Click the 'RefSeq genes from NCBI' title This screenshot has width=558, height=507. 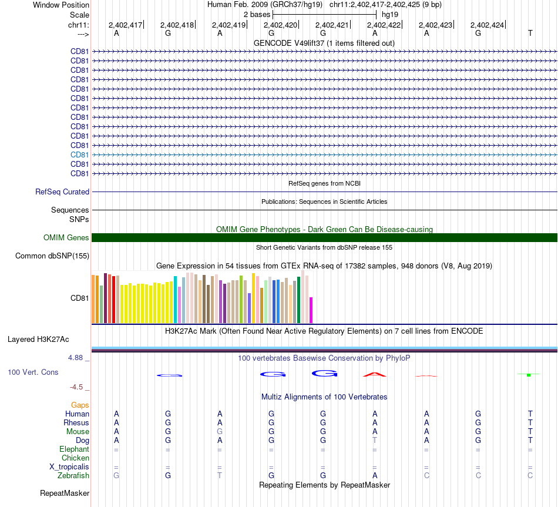pyautogui.click(x=324, y=183)
